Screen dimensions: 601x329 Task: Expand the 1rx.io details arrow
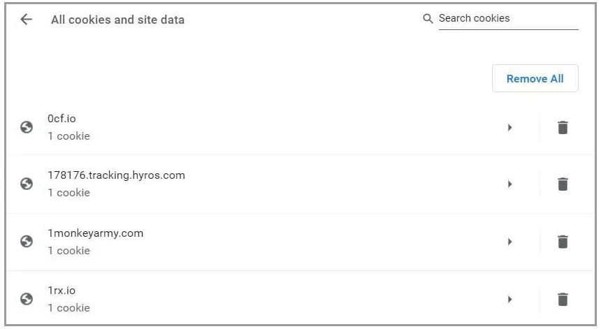[509, 299]
